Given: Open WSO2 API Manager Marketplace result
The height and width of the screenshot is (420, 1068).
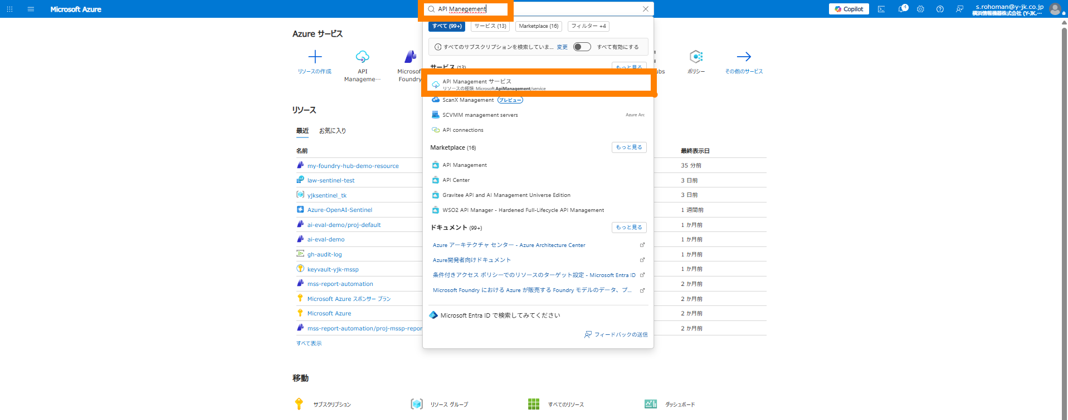Looking at the screenshot, I should click(x=538, y=210).
